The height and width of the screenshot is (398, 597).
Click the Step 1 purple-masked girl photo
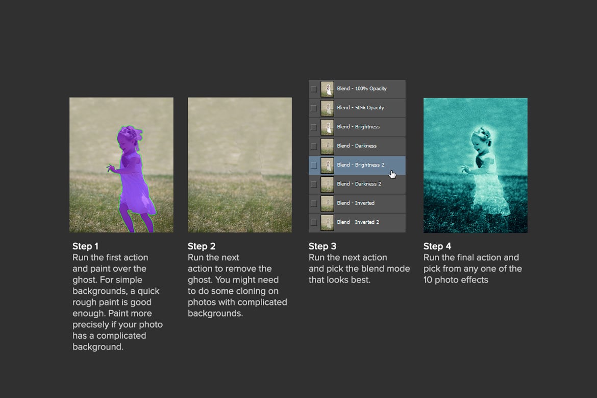pos(121,165)
